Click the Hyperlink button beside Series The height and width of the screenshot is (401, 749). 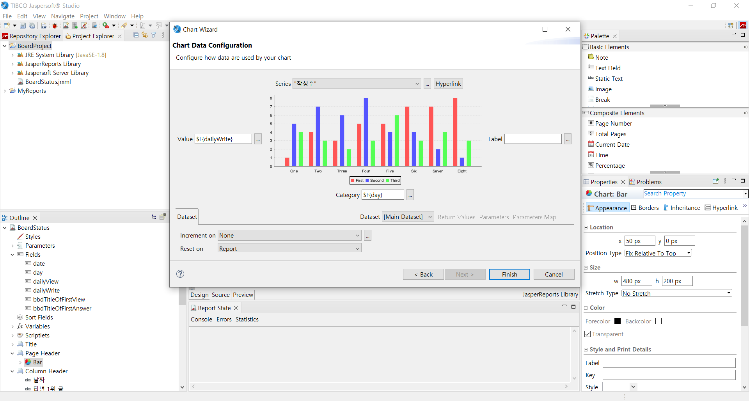(448, 83)
